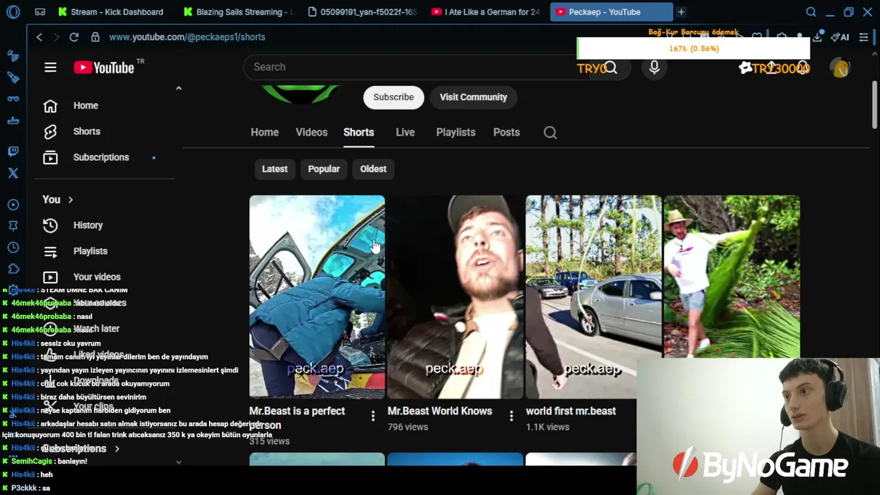Viewport: 880px width, 495px height.
Task: Open the Mr.Beast is a perfect person title
Action: click(x=297, y=418)
